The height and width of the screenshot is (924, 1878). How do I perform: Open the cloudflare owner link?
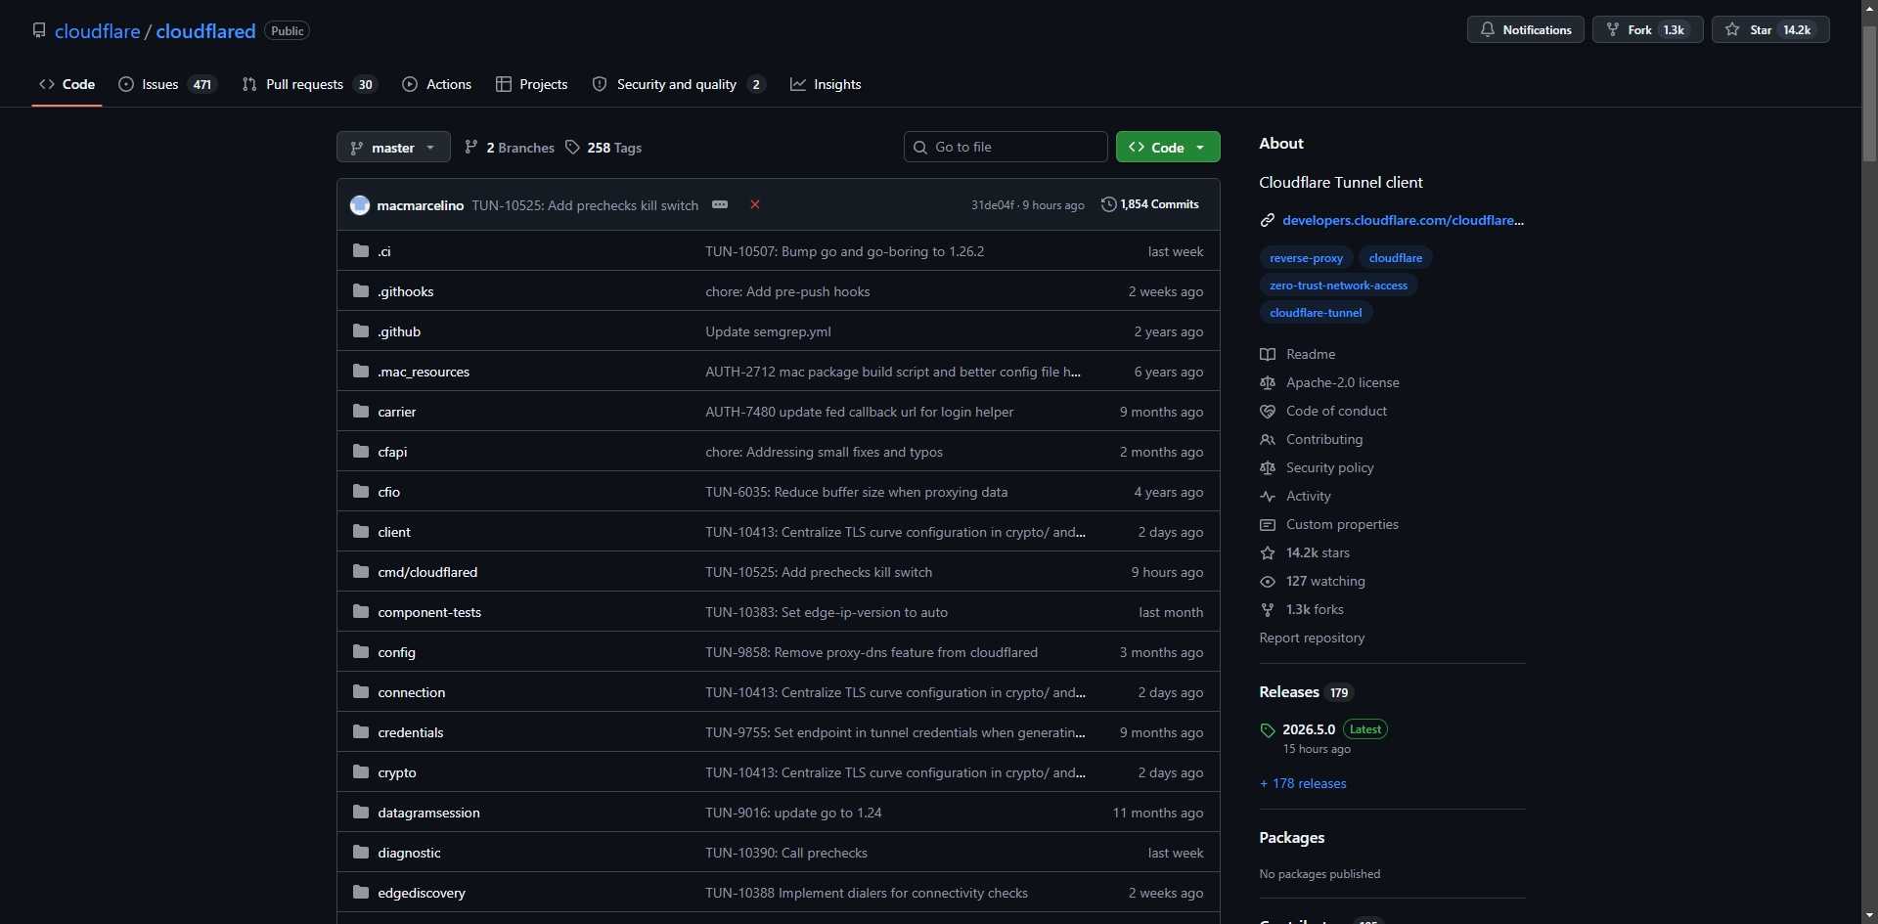(98, 31)
